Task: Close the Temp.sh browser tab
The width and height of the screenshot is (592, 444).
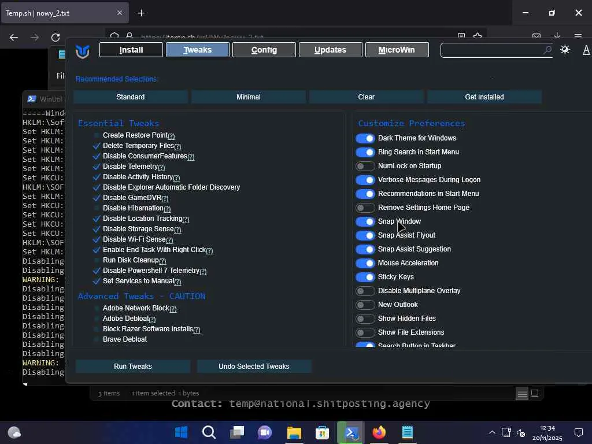Action: pyautogui.click(x=119, y=13)
